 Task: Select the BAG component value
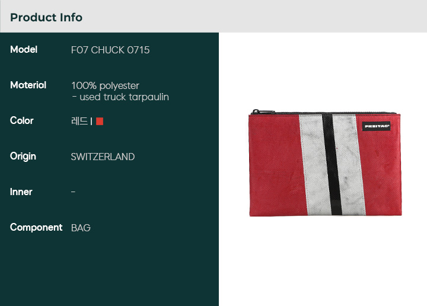(81, 228)
